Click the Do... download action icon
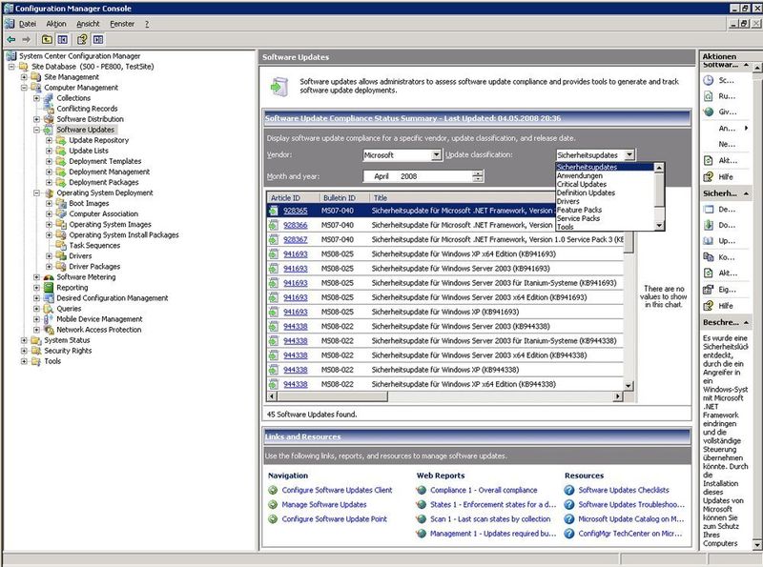The height and width of the screenshot is (567, 763). point(709,225)
